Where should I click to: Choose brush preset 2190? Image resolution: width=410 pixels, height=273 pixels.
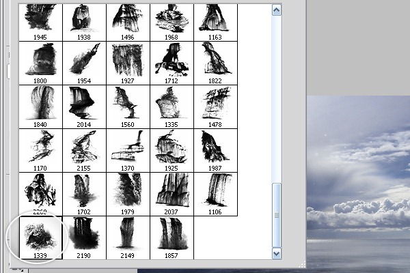pyautogui.click(x=84, y=238)
